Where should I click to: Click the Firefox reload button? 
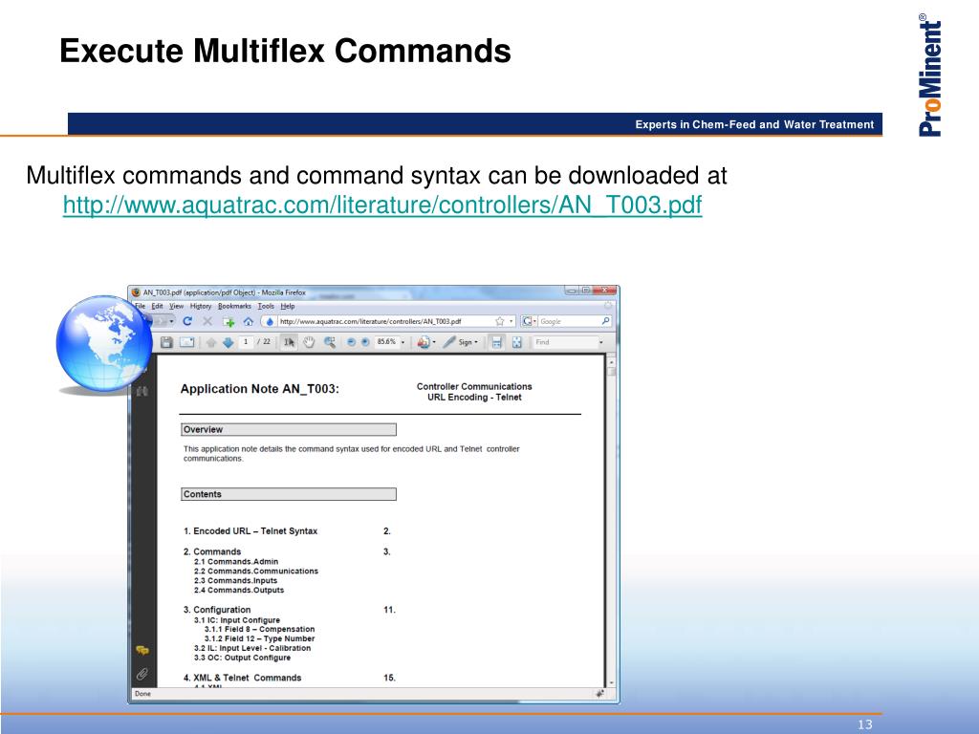(x=186, y=321)
